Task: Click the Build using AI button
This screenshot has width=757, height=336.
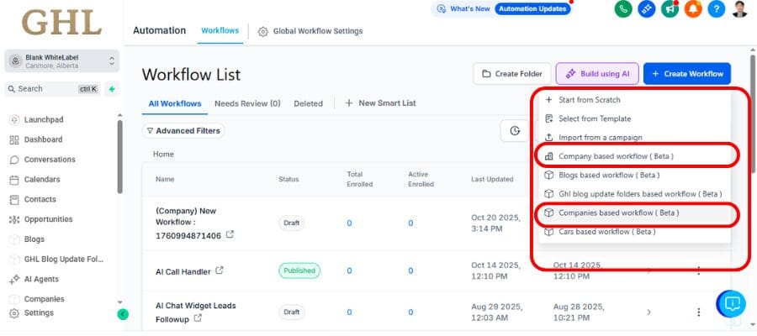Action: (x=596, y=74)
